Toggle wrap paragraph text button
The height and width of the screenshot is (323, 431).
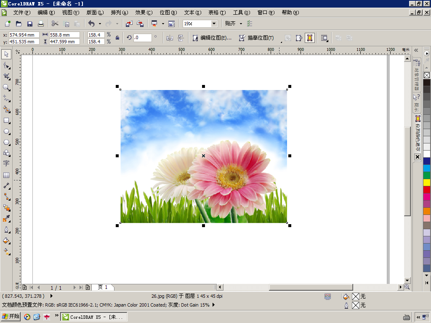[x=325, y=38]
